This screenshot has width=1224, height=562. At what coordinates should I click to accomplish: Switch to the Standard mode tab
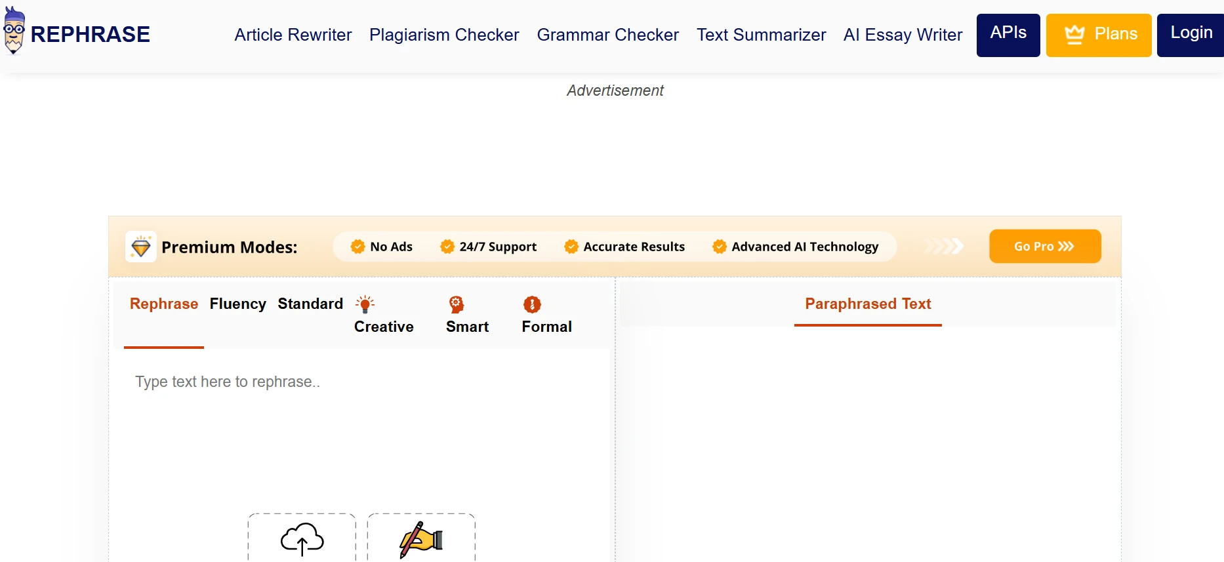click(310, 304)
